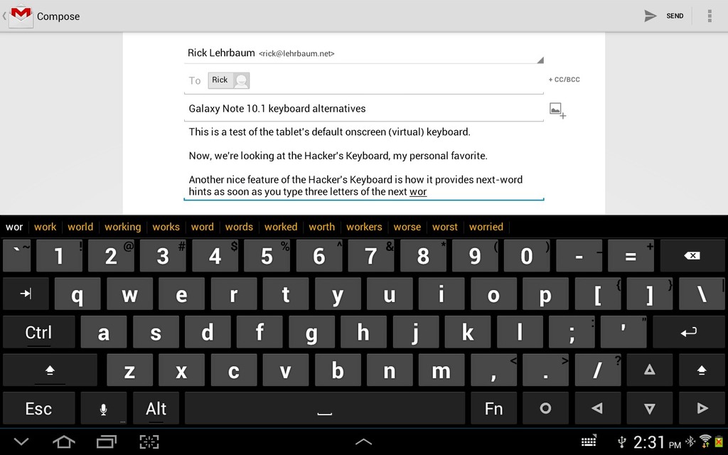This screenshot has width=728, height=455.
Task: Choose the suggestion 'work'
Action: click(45, 227)
